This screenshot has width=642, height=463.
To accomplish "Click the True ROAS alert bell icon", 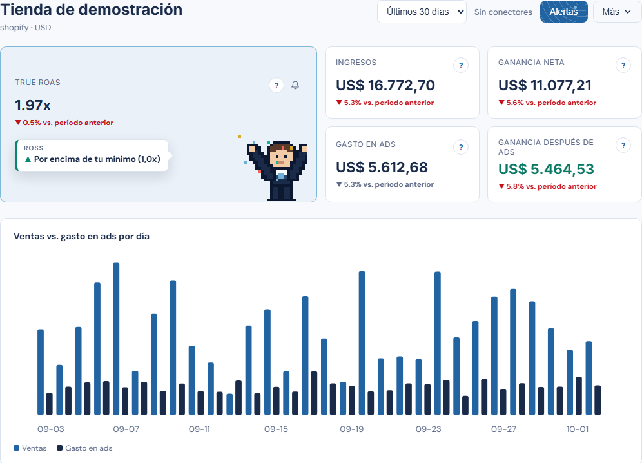I will [295, 85].
